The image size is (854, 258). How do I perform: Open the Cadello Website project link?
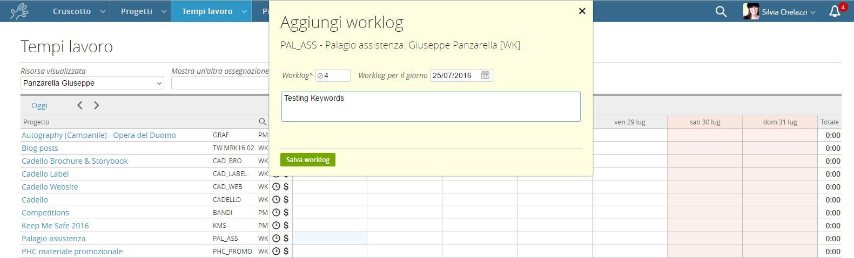click(x=50, y=187)
